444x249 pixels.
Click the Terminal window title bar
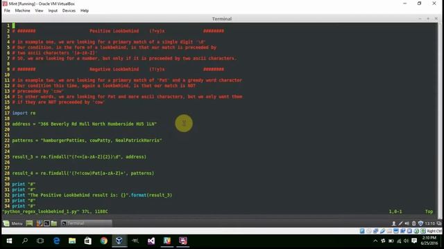tap(222, 19)
